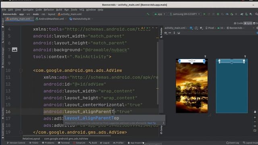Open the Build menu
Screen dimensions: 258x145
[x=59, y=10]
